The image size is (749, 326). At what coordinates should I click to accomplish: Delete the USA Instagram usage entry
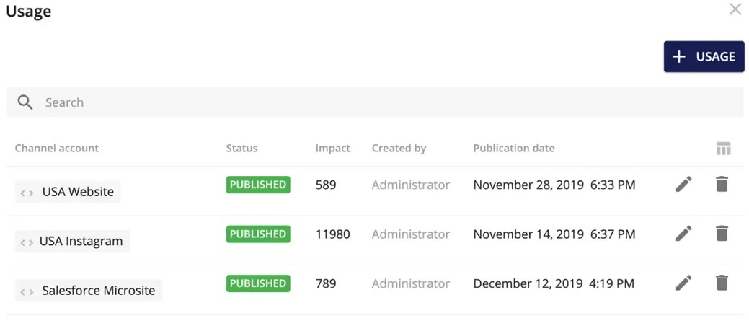coord(722,234)
